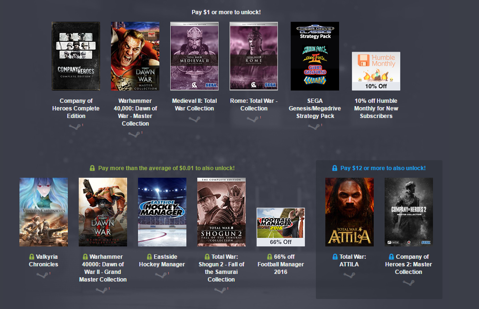Click Pay more than the average of $0.01 heading
479x309 pixels.
[x=166, y=168]
